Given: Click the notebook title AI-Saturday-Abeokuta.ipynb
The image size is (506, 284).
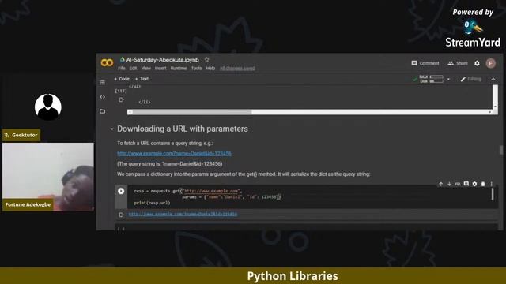Looking at the screenshot, I should pos(162,60).
